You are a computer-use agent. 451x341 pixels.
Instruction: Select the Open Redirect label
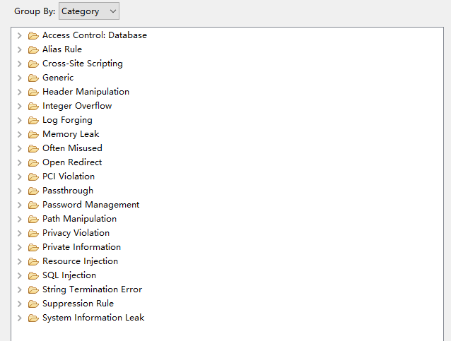point(72,162)
